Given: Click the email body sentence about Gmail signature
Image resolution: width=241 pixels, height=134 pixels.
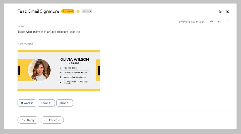Looking at the screenshot, I should point(49,32).
